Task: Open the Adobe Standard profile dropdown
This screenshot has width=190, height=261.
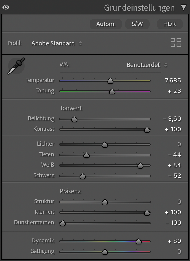Action: point(57,43)
